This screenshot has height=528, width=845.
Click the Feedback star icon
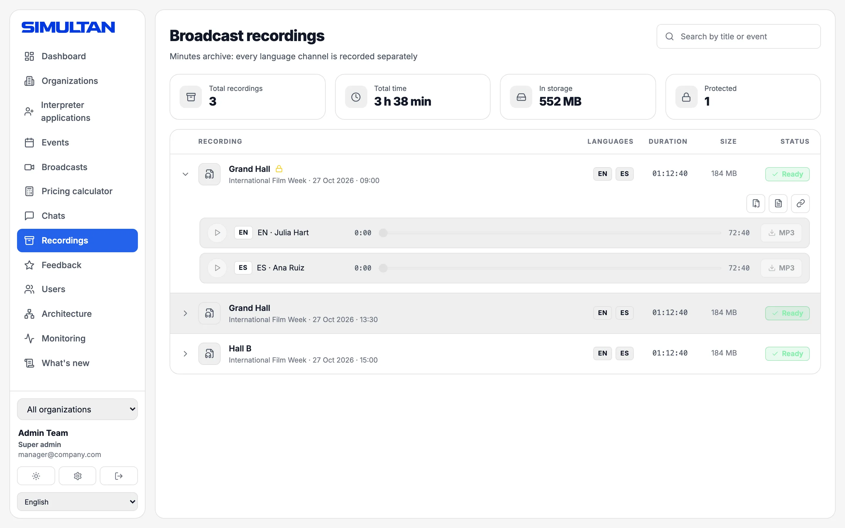29,265
